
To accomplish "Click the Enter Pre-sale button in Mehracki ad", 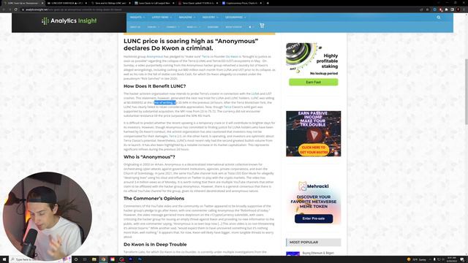I will [x=314, y=218].
